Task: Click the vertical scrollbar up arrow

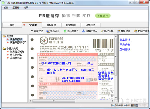Action: (116, 36)
